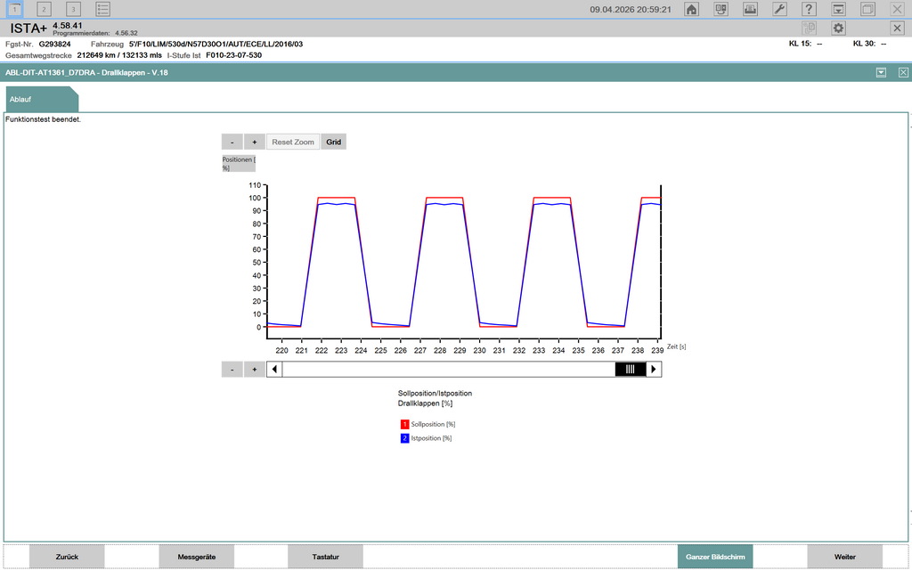Switch to session window 3
The height and width of the screenshot is (570, 912).
(74, 9)
